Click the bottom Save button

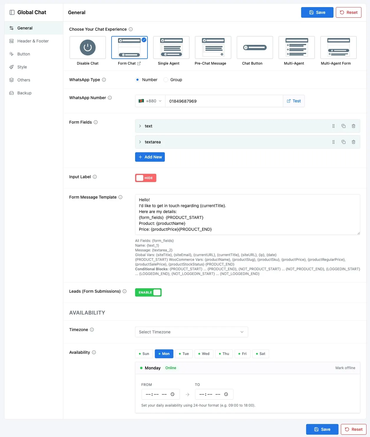322,429
